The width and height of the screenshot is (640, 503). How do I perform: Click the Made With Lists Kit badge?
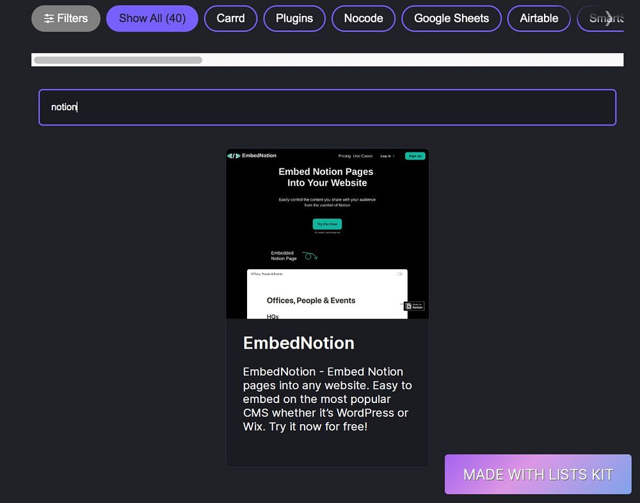click(538, 474)
